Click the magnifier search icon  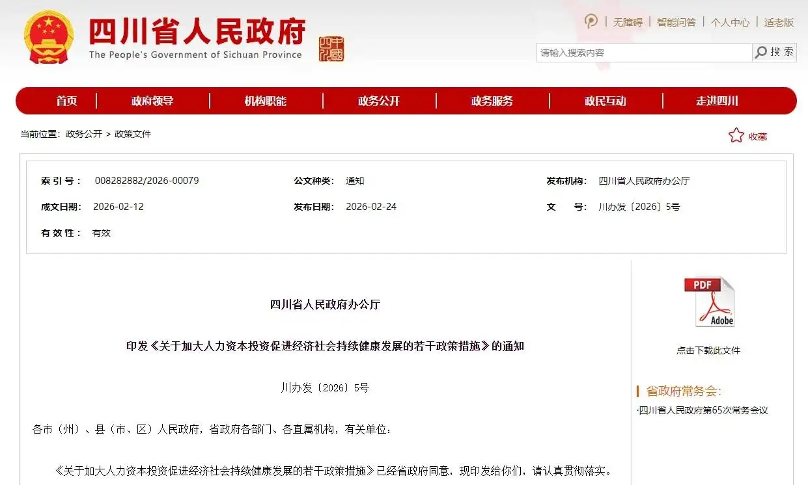761,53
